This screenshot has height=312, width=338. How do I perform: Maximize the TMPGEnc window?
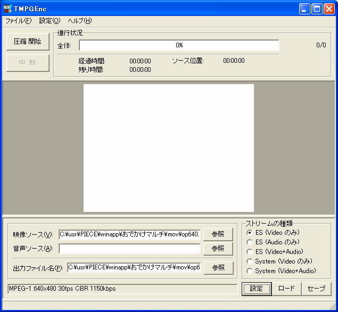tap(317, 9)
